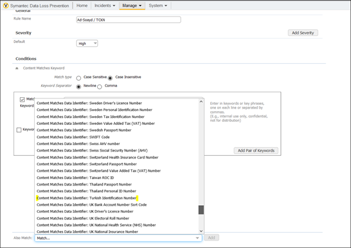Click the dropdown list scroll up arrow
Image resolution: width=351 pixels, height=248 pixels.
pos(201,102)
